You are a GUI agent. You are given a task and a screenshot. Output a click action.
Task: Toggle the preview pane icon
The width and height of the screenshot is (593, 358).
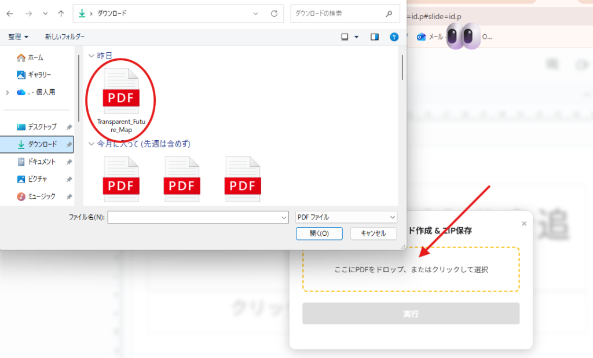point(375,37)
